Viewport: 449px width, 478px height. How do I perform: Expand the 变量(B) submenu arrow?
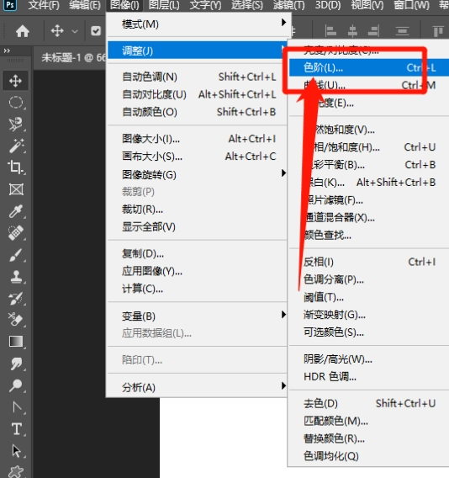pos(283,314)
